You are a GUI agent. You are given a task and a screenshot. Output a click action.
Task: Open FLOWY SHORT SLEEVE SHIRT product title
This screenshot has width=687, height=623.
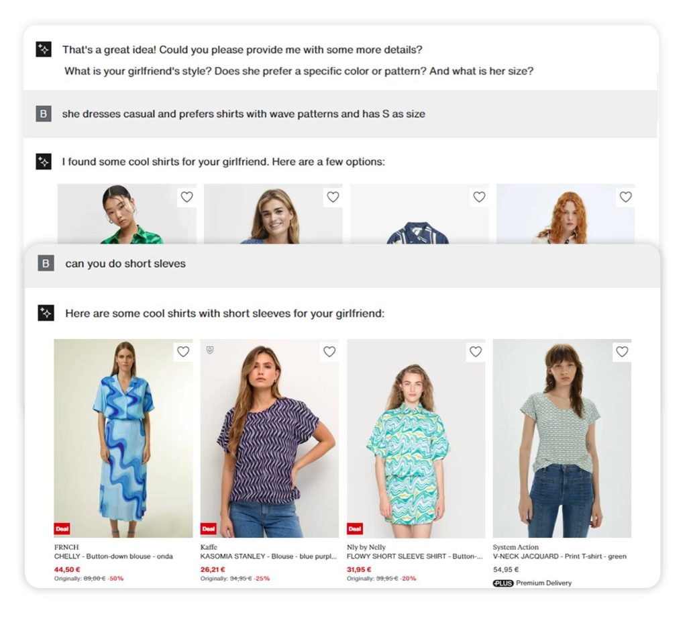[415, 557]
